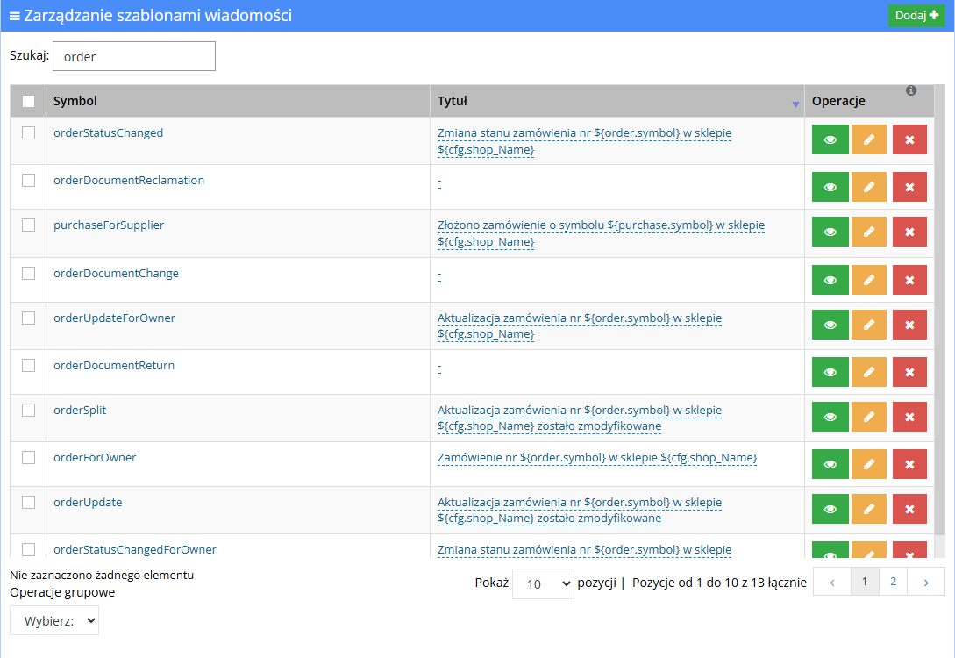
Task: Delete the orderStatusChanged template
Action: pos(909,139)
